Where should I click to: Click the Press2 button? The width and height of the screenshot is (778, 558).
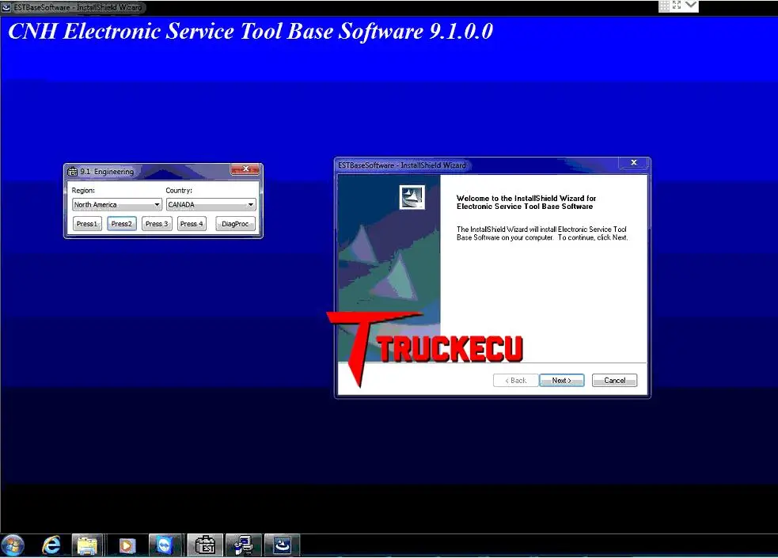122,224
